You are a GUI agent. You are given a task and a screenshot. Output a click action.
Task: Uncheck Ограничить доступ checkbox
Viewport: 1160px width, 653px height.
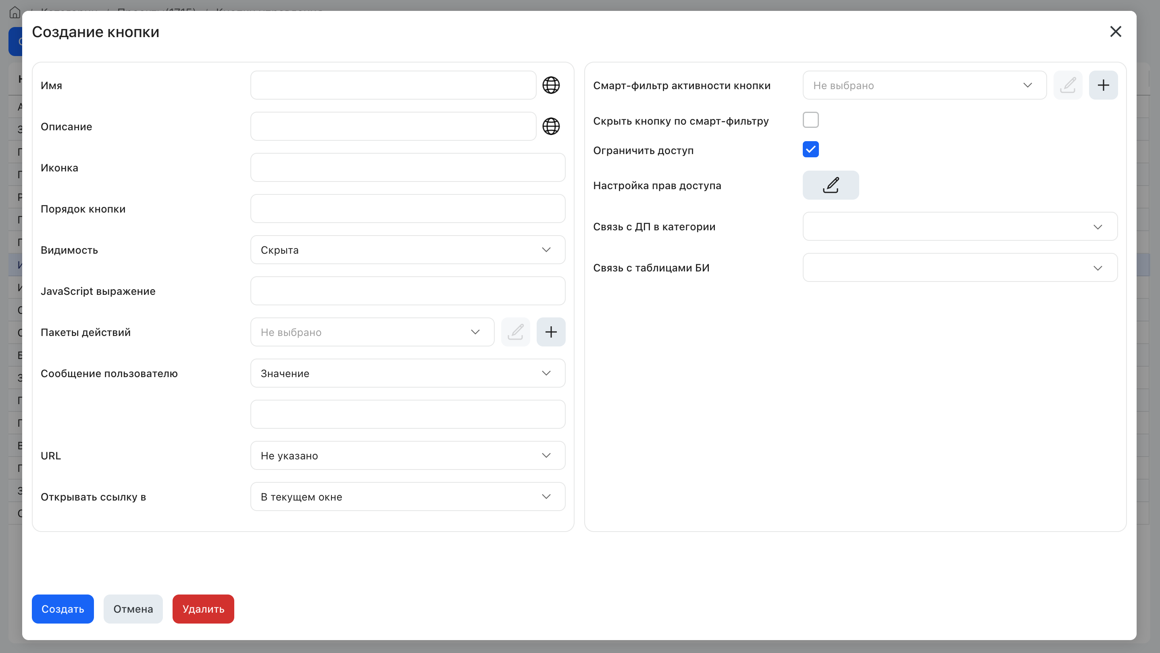810,150
